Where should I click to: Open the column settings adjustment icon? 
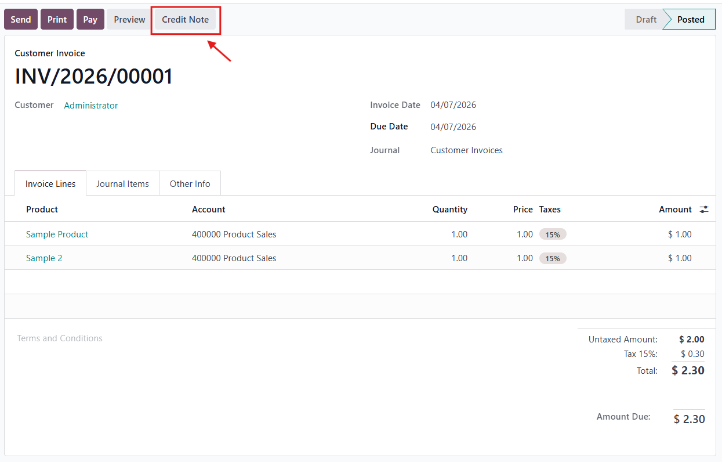click(x=704, y=210)
